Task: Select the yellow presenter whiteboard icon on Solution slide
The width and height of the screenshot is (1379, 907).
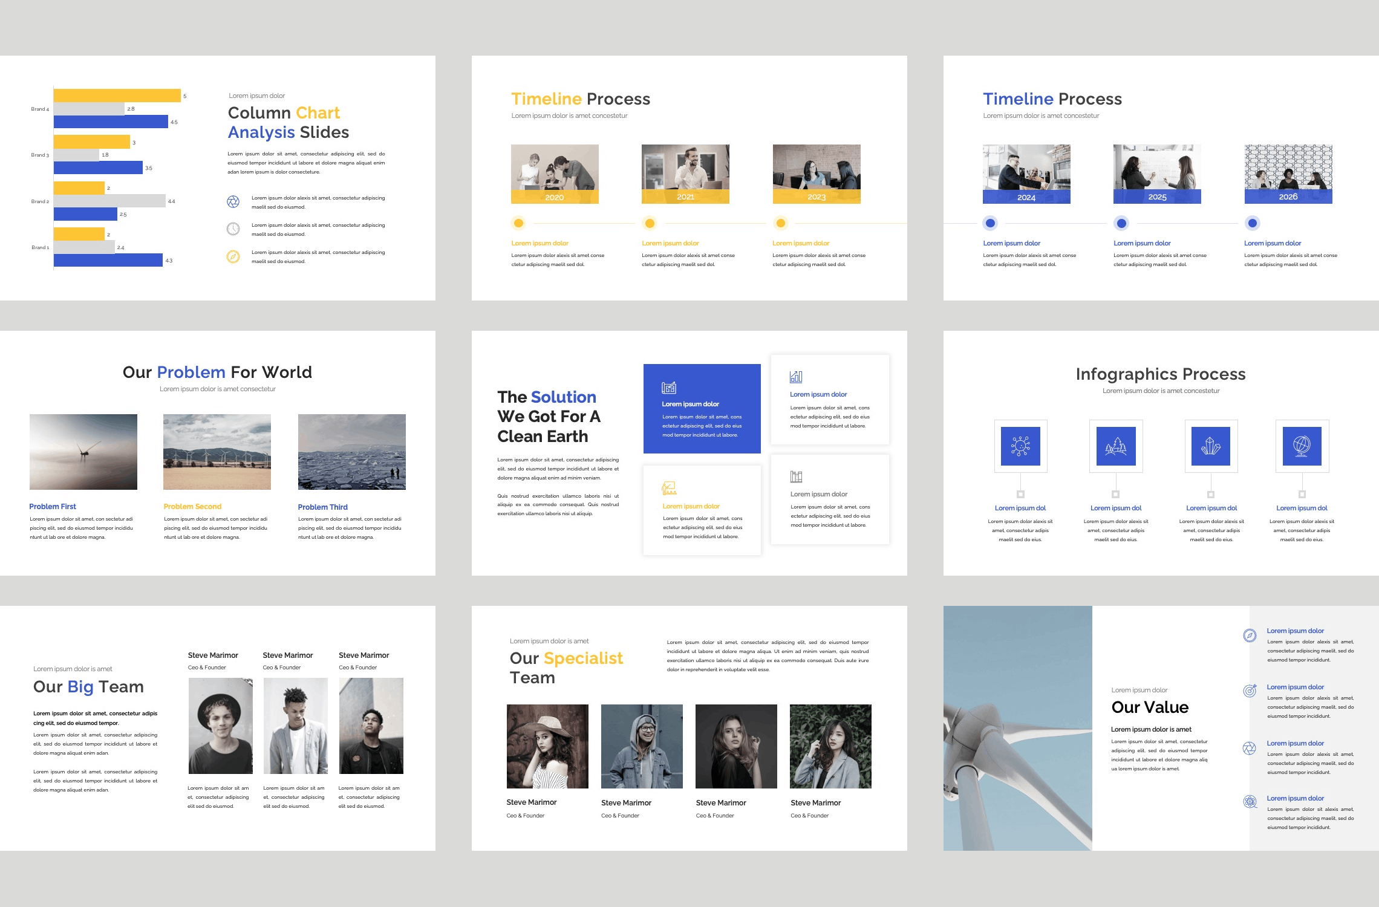Action: point(669,488)
